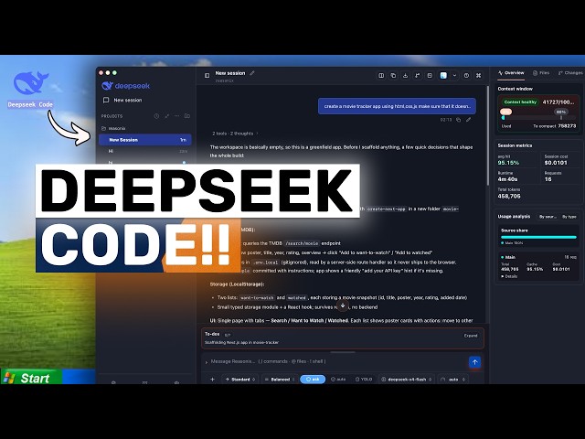The width and height of the screenshot is (585, 439).
Task: Click the clock/history icon in header toolbar
Action: click(466, 75)
